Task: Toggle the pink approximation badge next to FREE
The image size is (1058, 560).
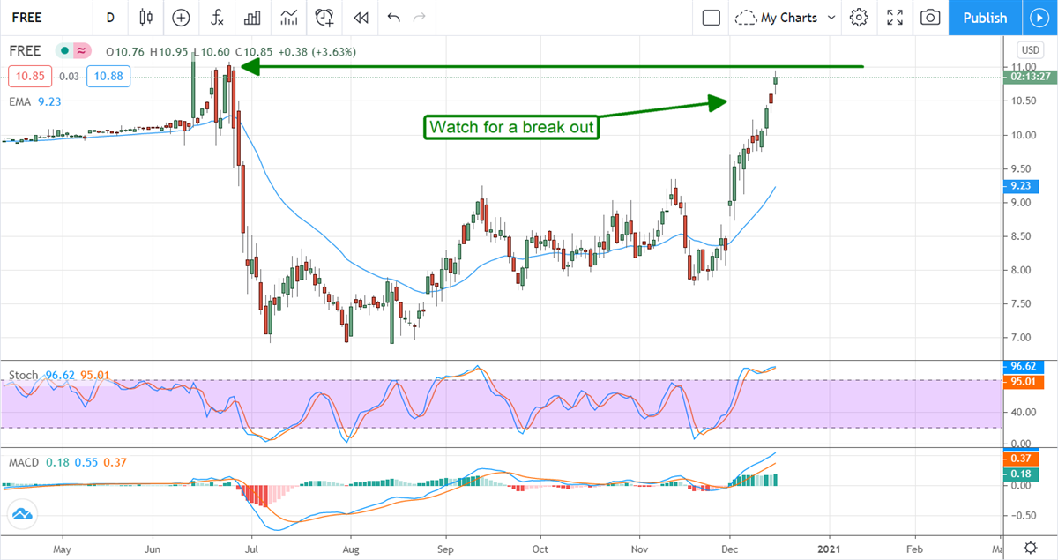Action: click(x=82, y=51)
